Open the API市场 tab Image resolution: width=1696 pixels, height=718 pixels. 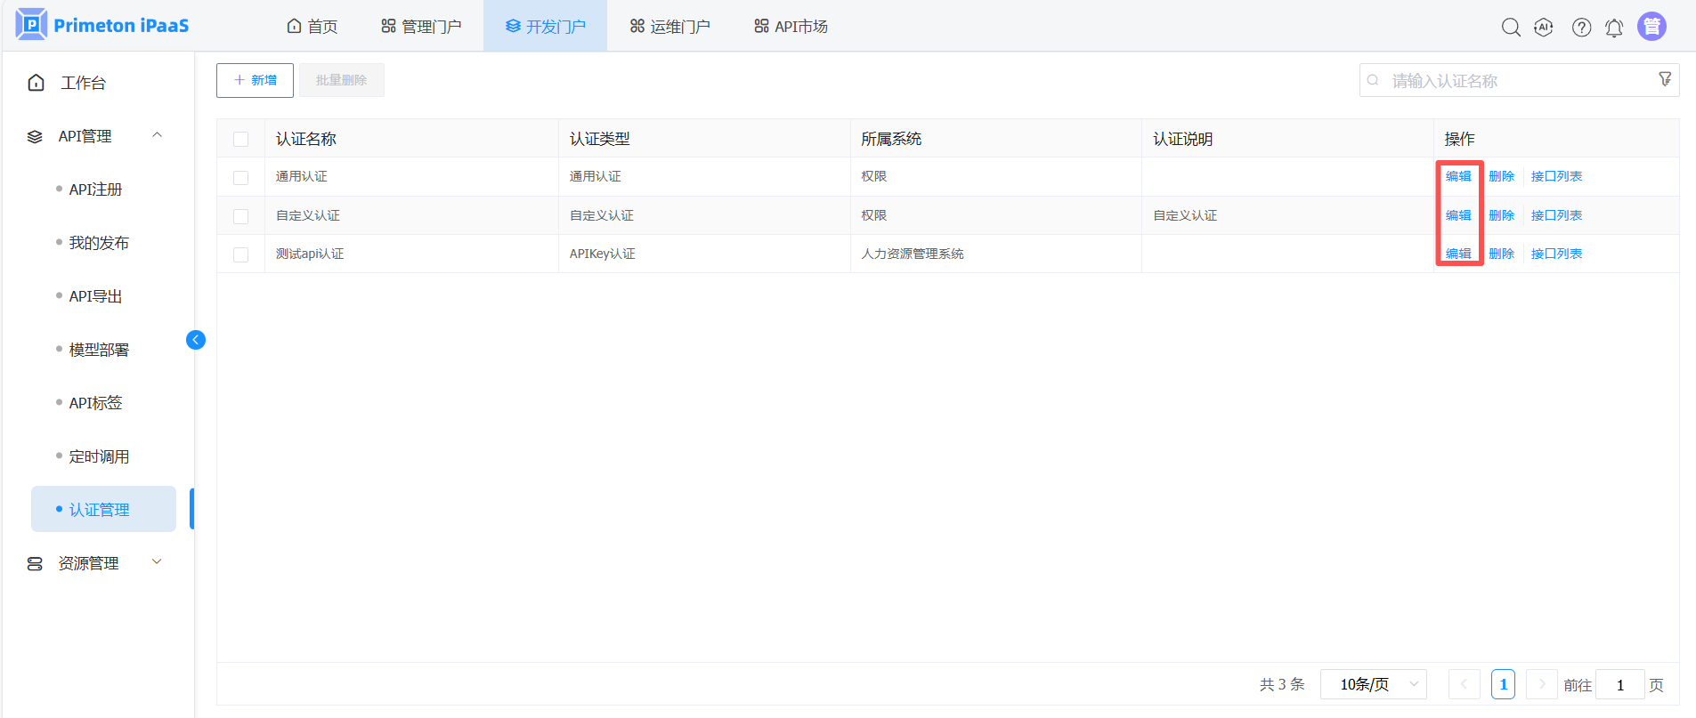(791, 27)
